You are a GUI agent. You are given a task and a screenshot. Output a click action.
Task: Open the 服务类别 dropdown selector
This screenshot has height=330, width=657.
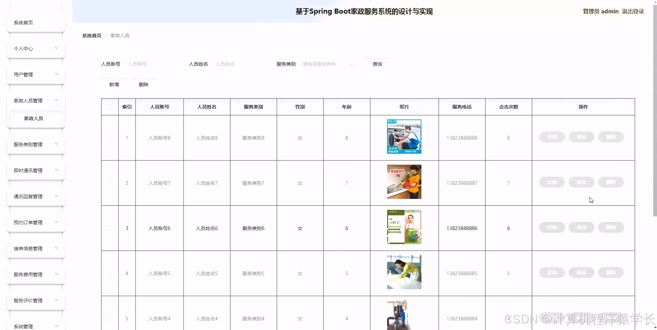click(x=327, y=64)
